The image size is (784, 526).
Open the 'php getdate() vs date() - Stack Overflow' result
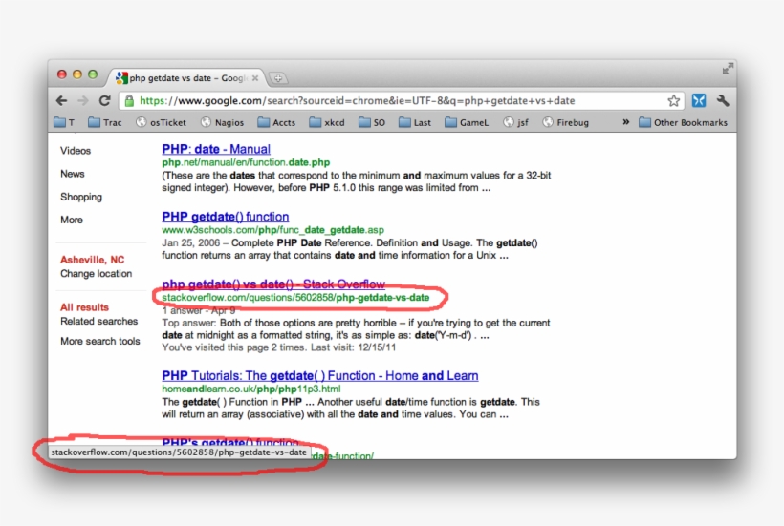point(273,284)
